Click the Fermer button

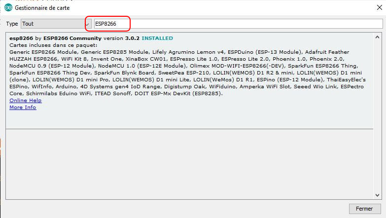coord(365,209)
